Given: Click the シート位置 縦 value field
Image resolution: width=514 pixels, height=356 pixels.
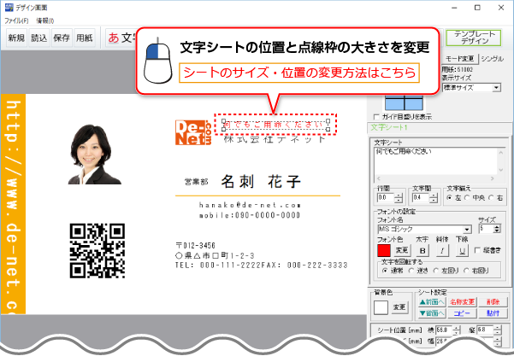Looking at the screenshot, I should tap(485, 330).
